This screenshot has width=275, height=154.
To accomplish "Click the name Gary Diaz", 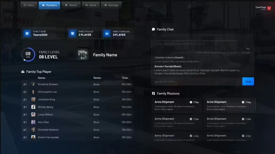I will [43, 122].
